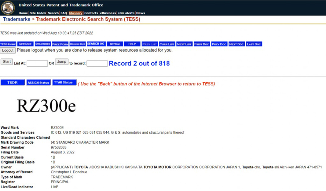
Task: Click the Curr List button
Action: click(x=167, y=44)
